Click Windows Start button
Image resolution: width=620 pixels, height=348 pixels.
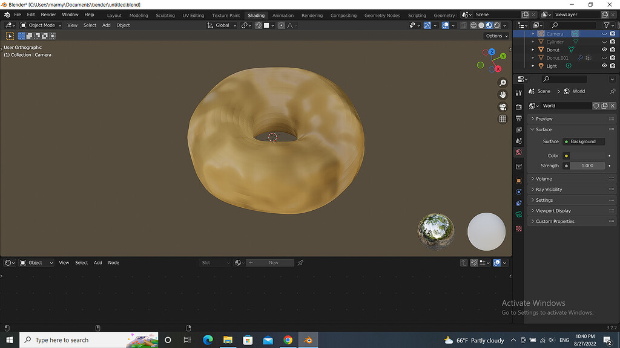coord(10,340)
